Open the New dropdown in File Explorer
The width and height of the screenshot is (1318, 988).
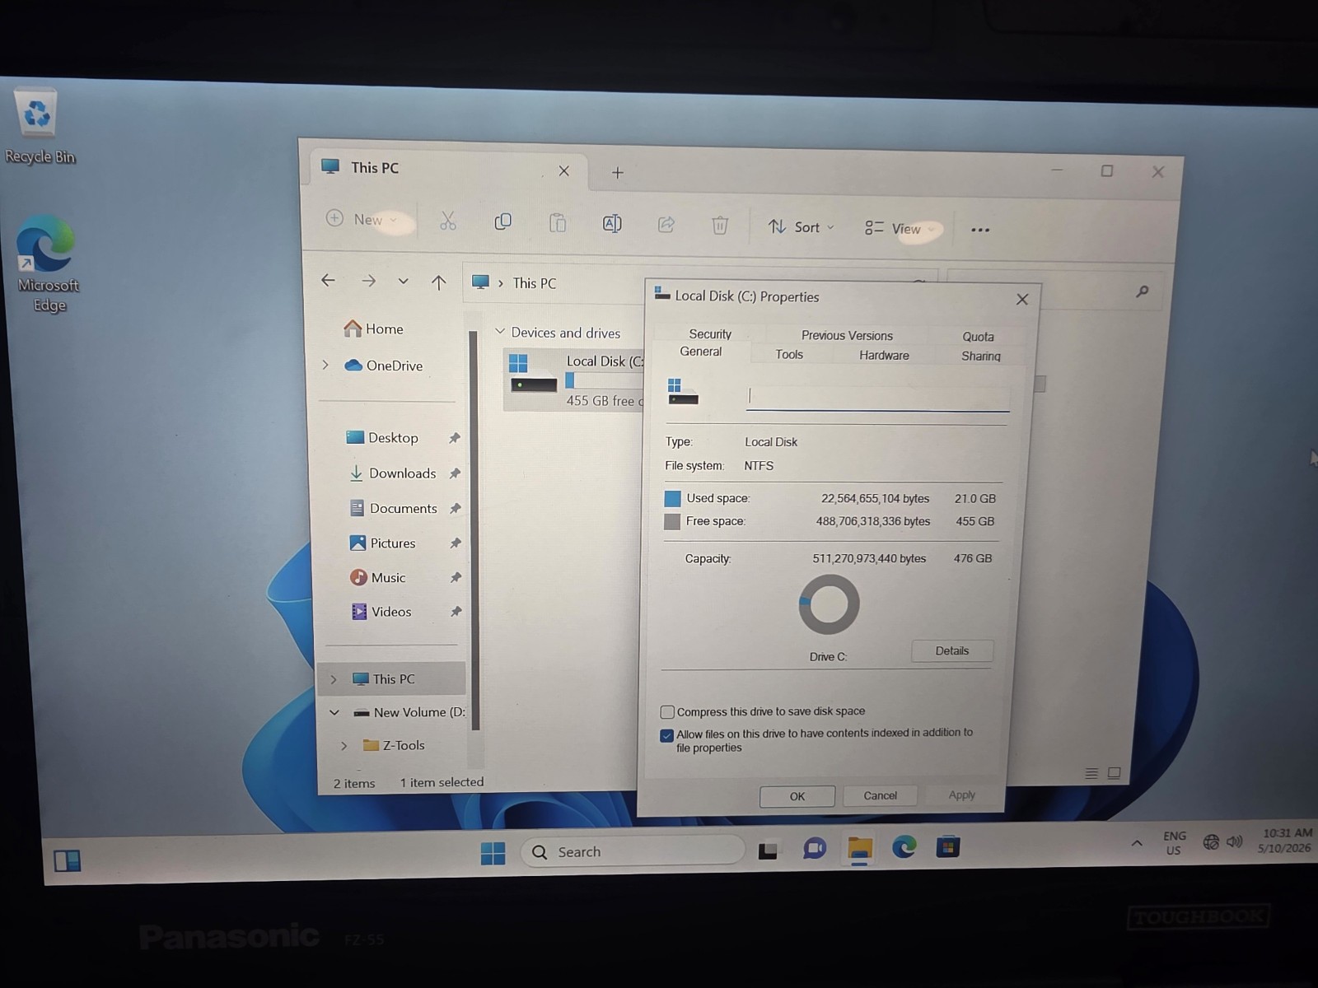coord(363,219)
